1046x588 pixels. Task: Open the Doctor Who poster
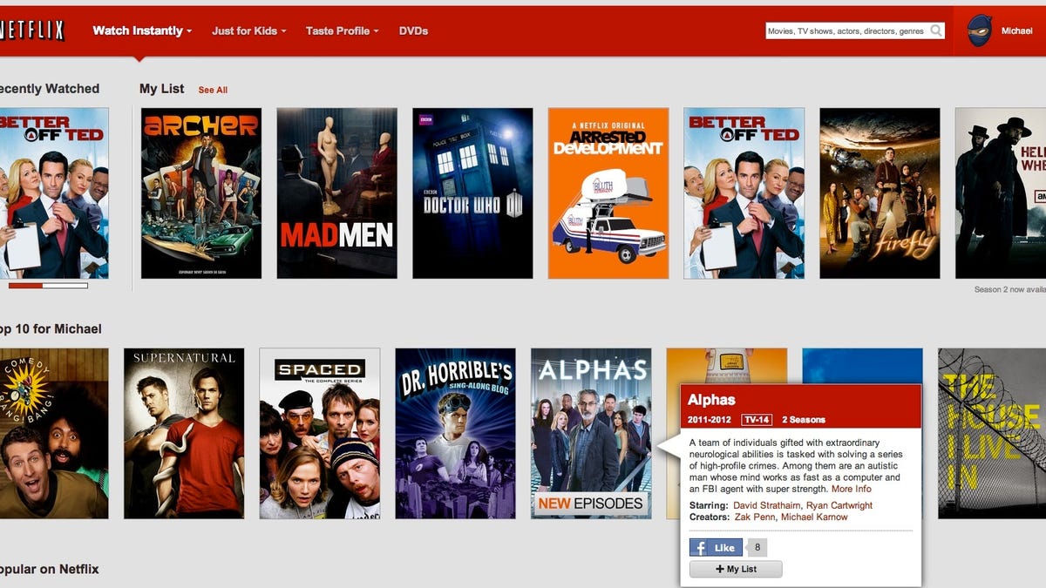472,193
